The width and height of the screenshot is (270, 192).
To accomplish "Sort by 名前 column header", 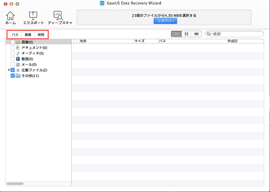I will point(106,41).
